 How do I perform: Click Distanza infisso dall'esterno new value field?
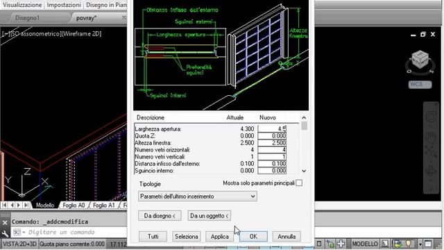(x=272, y=164)
